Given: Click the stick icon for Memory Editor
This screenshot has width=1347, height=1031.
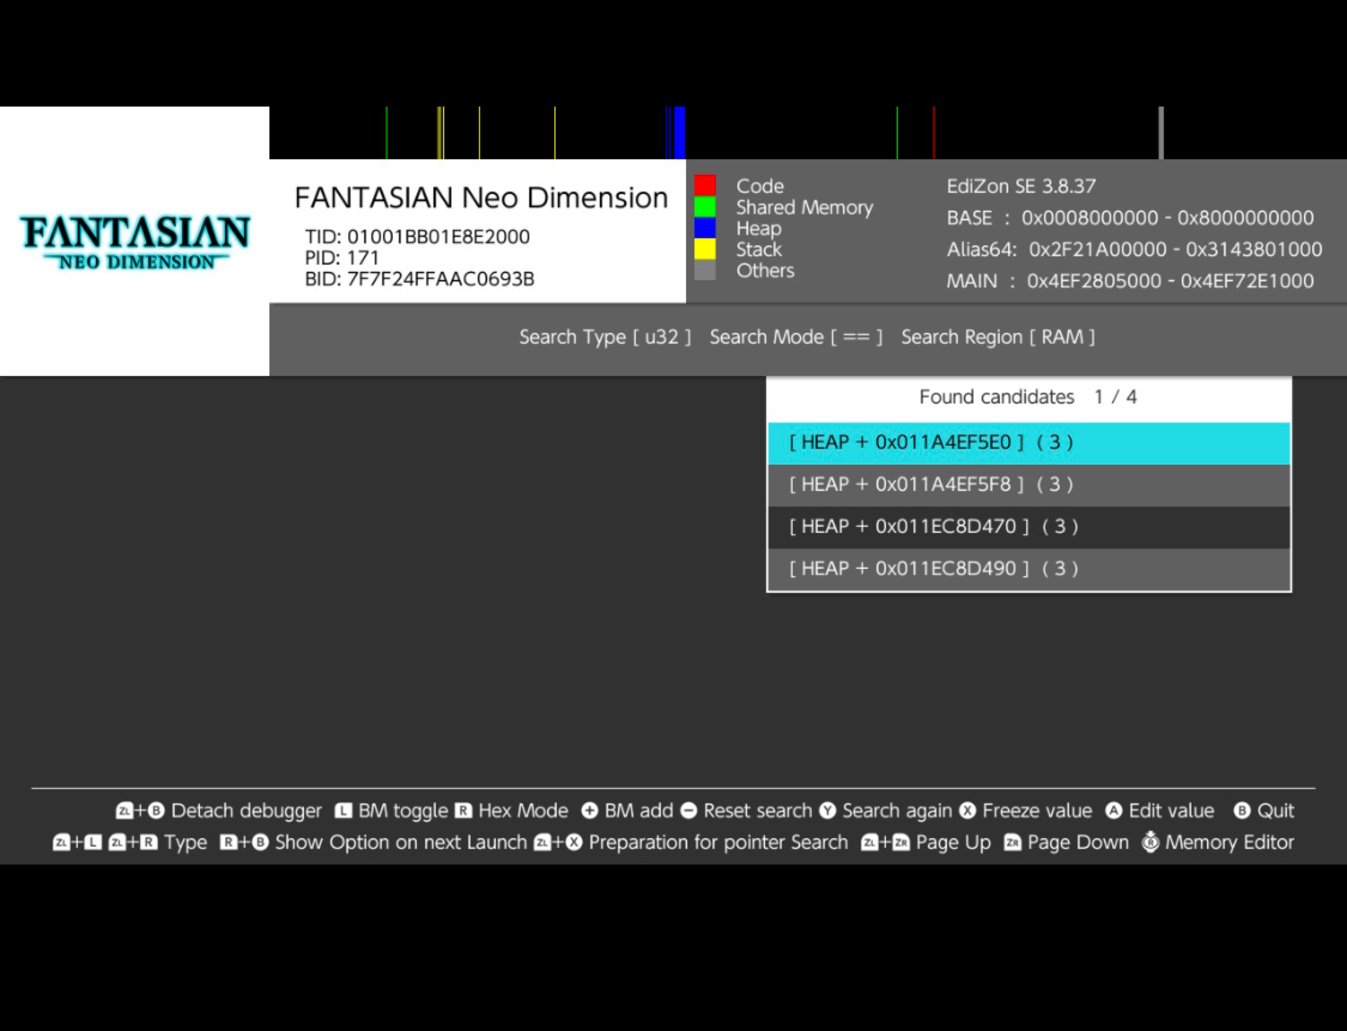Looking at the screenshot, I should [1150, 842].
